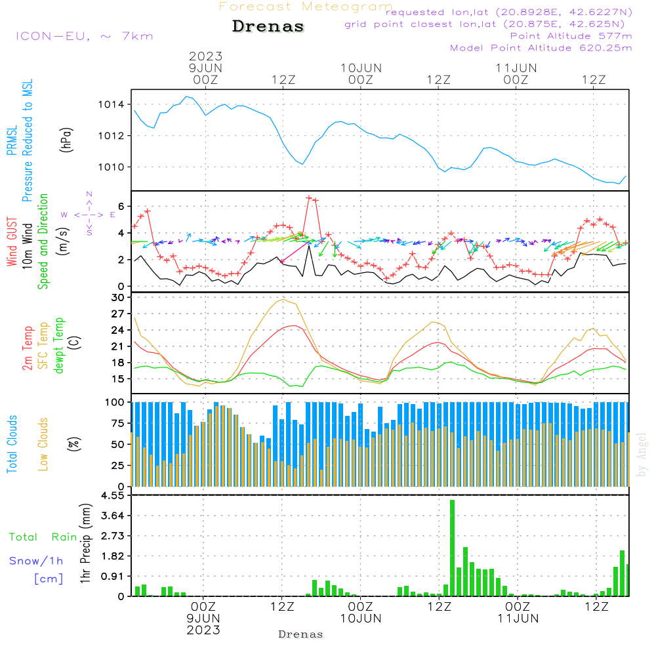Click the bottom-axis "00Z 10JUN" label
This screenshot has width=656, height=656.
361,613
